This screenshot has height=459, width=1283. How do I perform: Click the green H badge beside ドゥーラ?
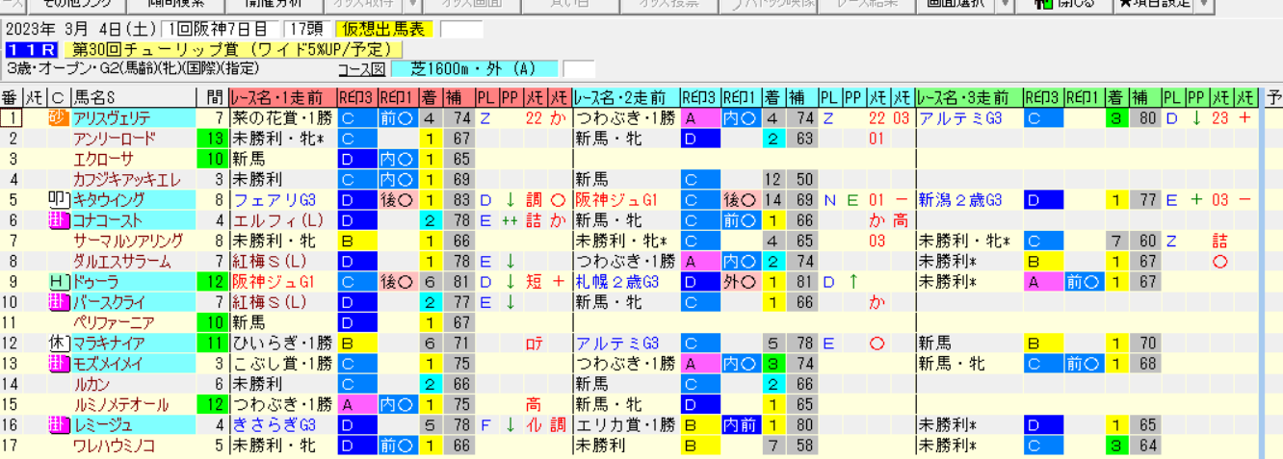pyautogui.click(x=57, y=282)
